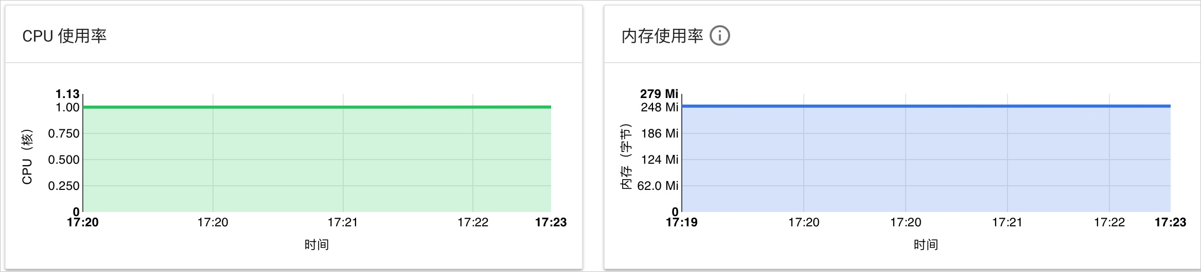Click the 1.13 CPU axis maximum label
Screen dimensions: 1201x272
67,94
